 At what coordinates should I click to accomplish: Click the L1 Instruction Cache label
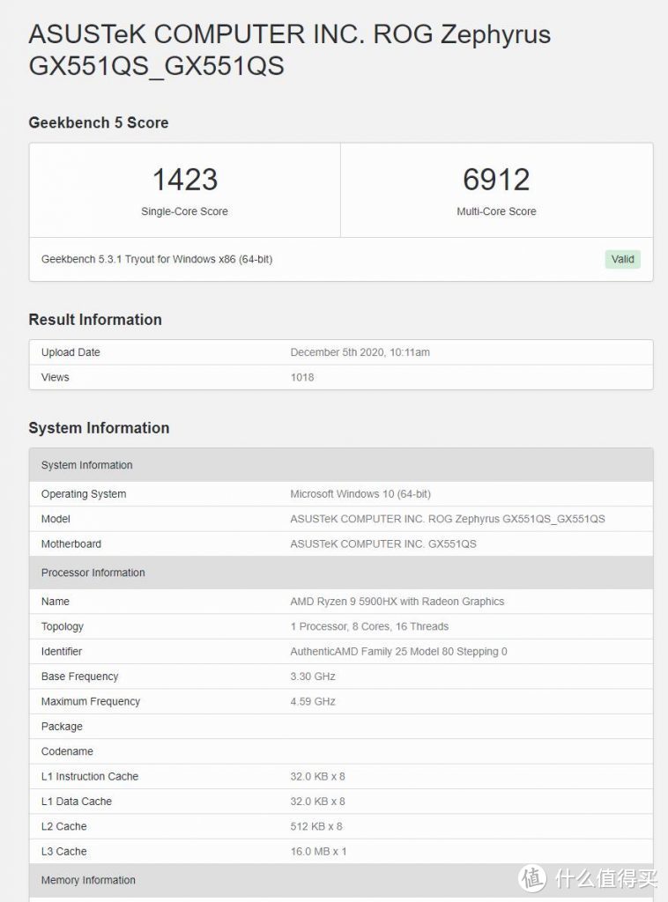click(89, 777)
